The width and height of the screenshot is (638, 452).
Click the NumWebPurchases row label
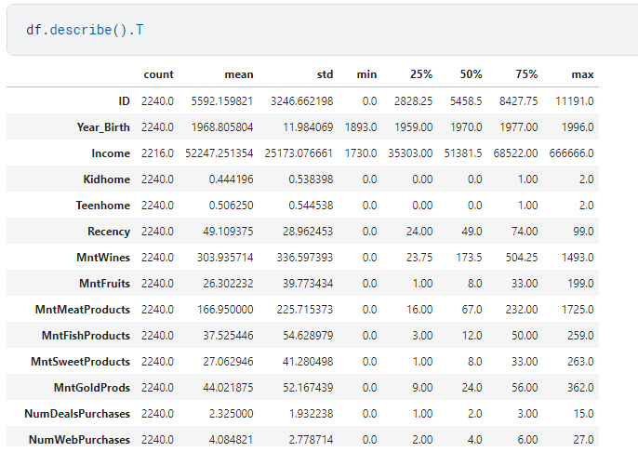point(79,439)
